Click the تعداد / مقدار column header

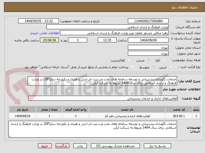pos(49,109)
